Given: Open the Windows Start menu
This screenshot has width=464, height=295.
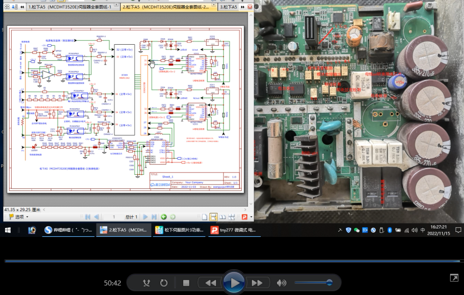Looking at the screenshot, I should (8, 230).
